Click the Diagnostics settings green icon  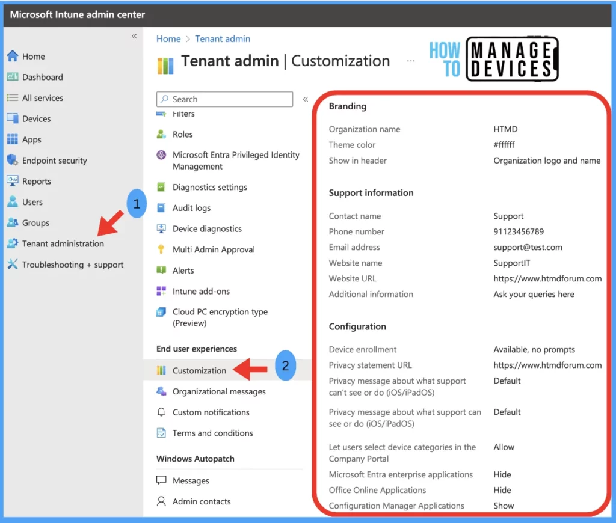[x=161, y=187]
